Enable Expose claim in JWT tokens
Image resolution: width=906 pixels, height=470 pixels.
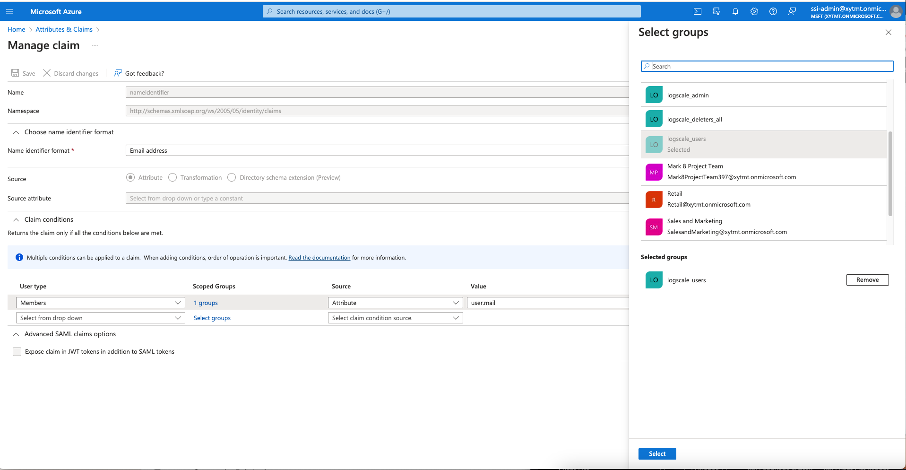point(17,352)
